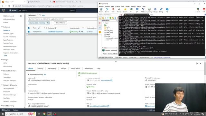Open Security Groups in EC2 sidebar

9,88
